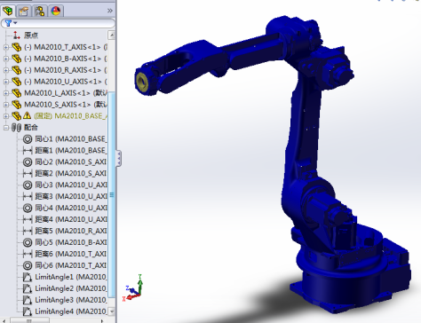The height and width of the screenshot is (323, 421).
Task: Expand more panel tabs chevron
Action: click(x=110, y=11)
